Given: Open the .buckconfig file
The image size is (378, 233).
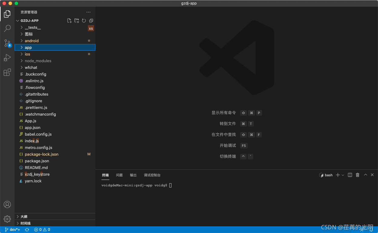Looking at the screenshot, I should click(55, 74).
